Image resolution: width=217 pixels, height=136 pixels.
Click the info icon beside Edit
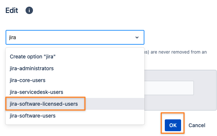coord(29,10)
